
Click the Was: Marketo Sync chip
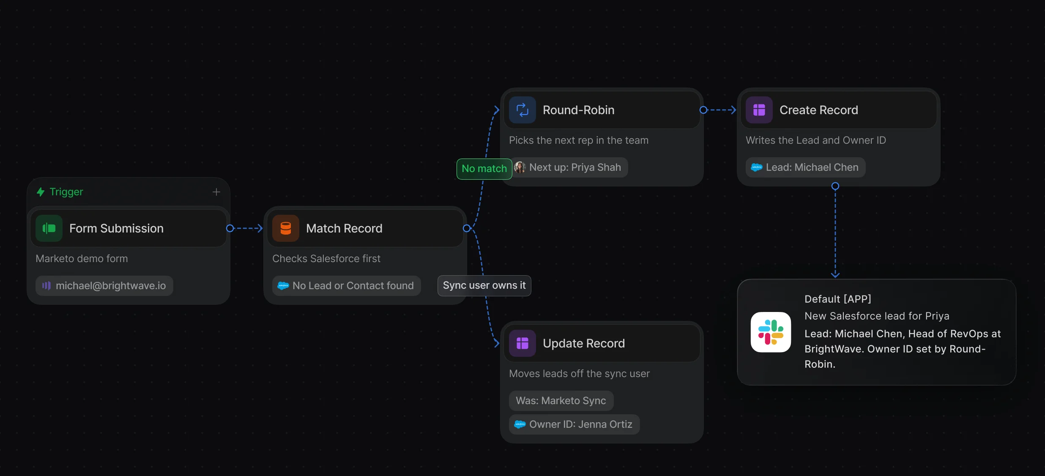tap(561, 401)
